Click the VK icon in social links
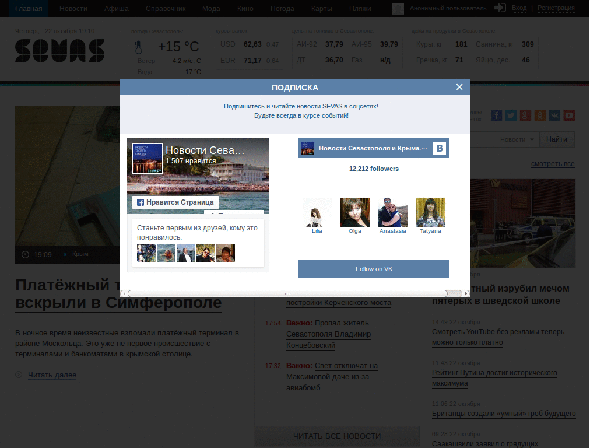This screenshot has height=448, width=597. click(554, 115)
